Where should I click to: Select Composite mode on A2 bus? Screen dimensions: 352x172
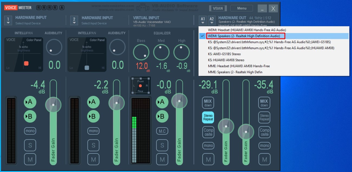265,132
